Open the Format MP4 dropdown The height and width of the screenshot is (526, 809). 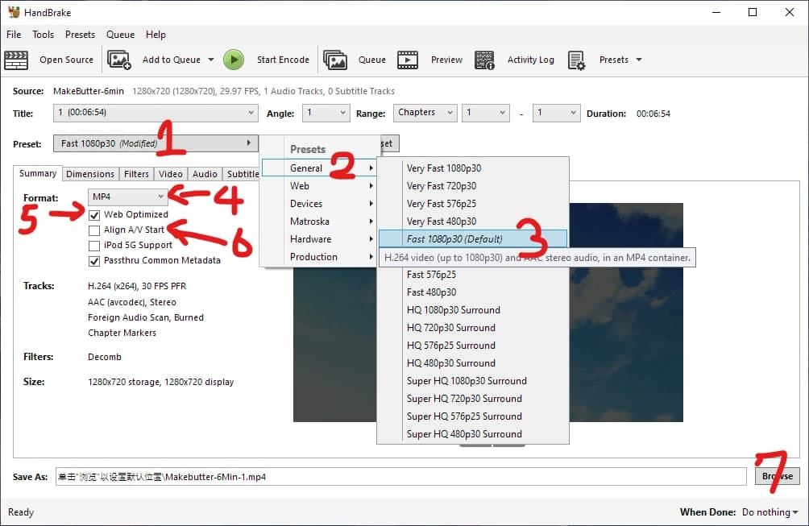point(127,197)
